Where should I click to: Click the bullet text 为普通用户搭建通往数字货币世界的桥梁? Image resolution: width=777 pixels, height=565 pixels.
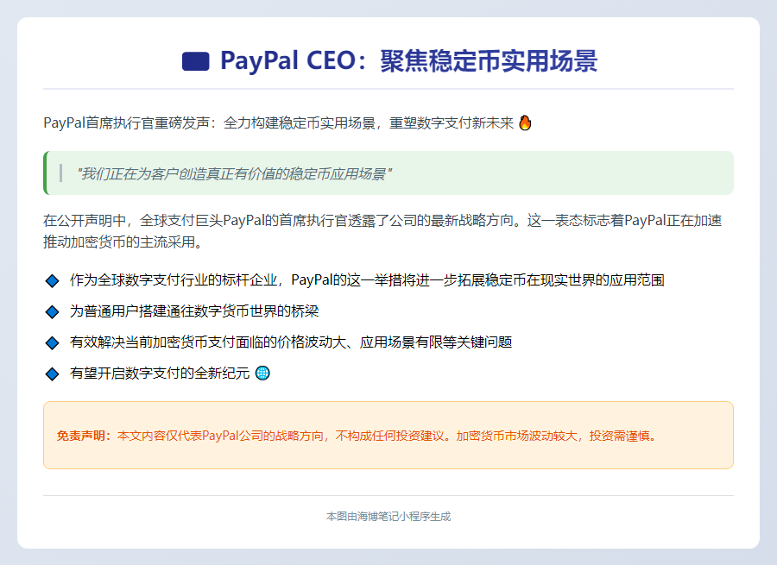[x=194, y=311]
